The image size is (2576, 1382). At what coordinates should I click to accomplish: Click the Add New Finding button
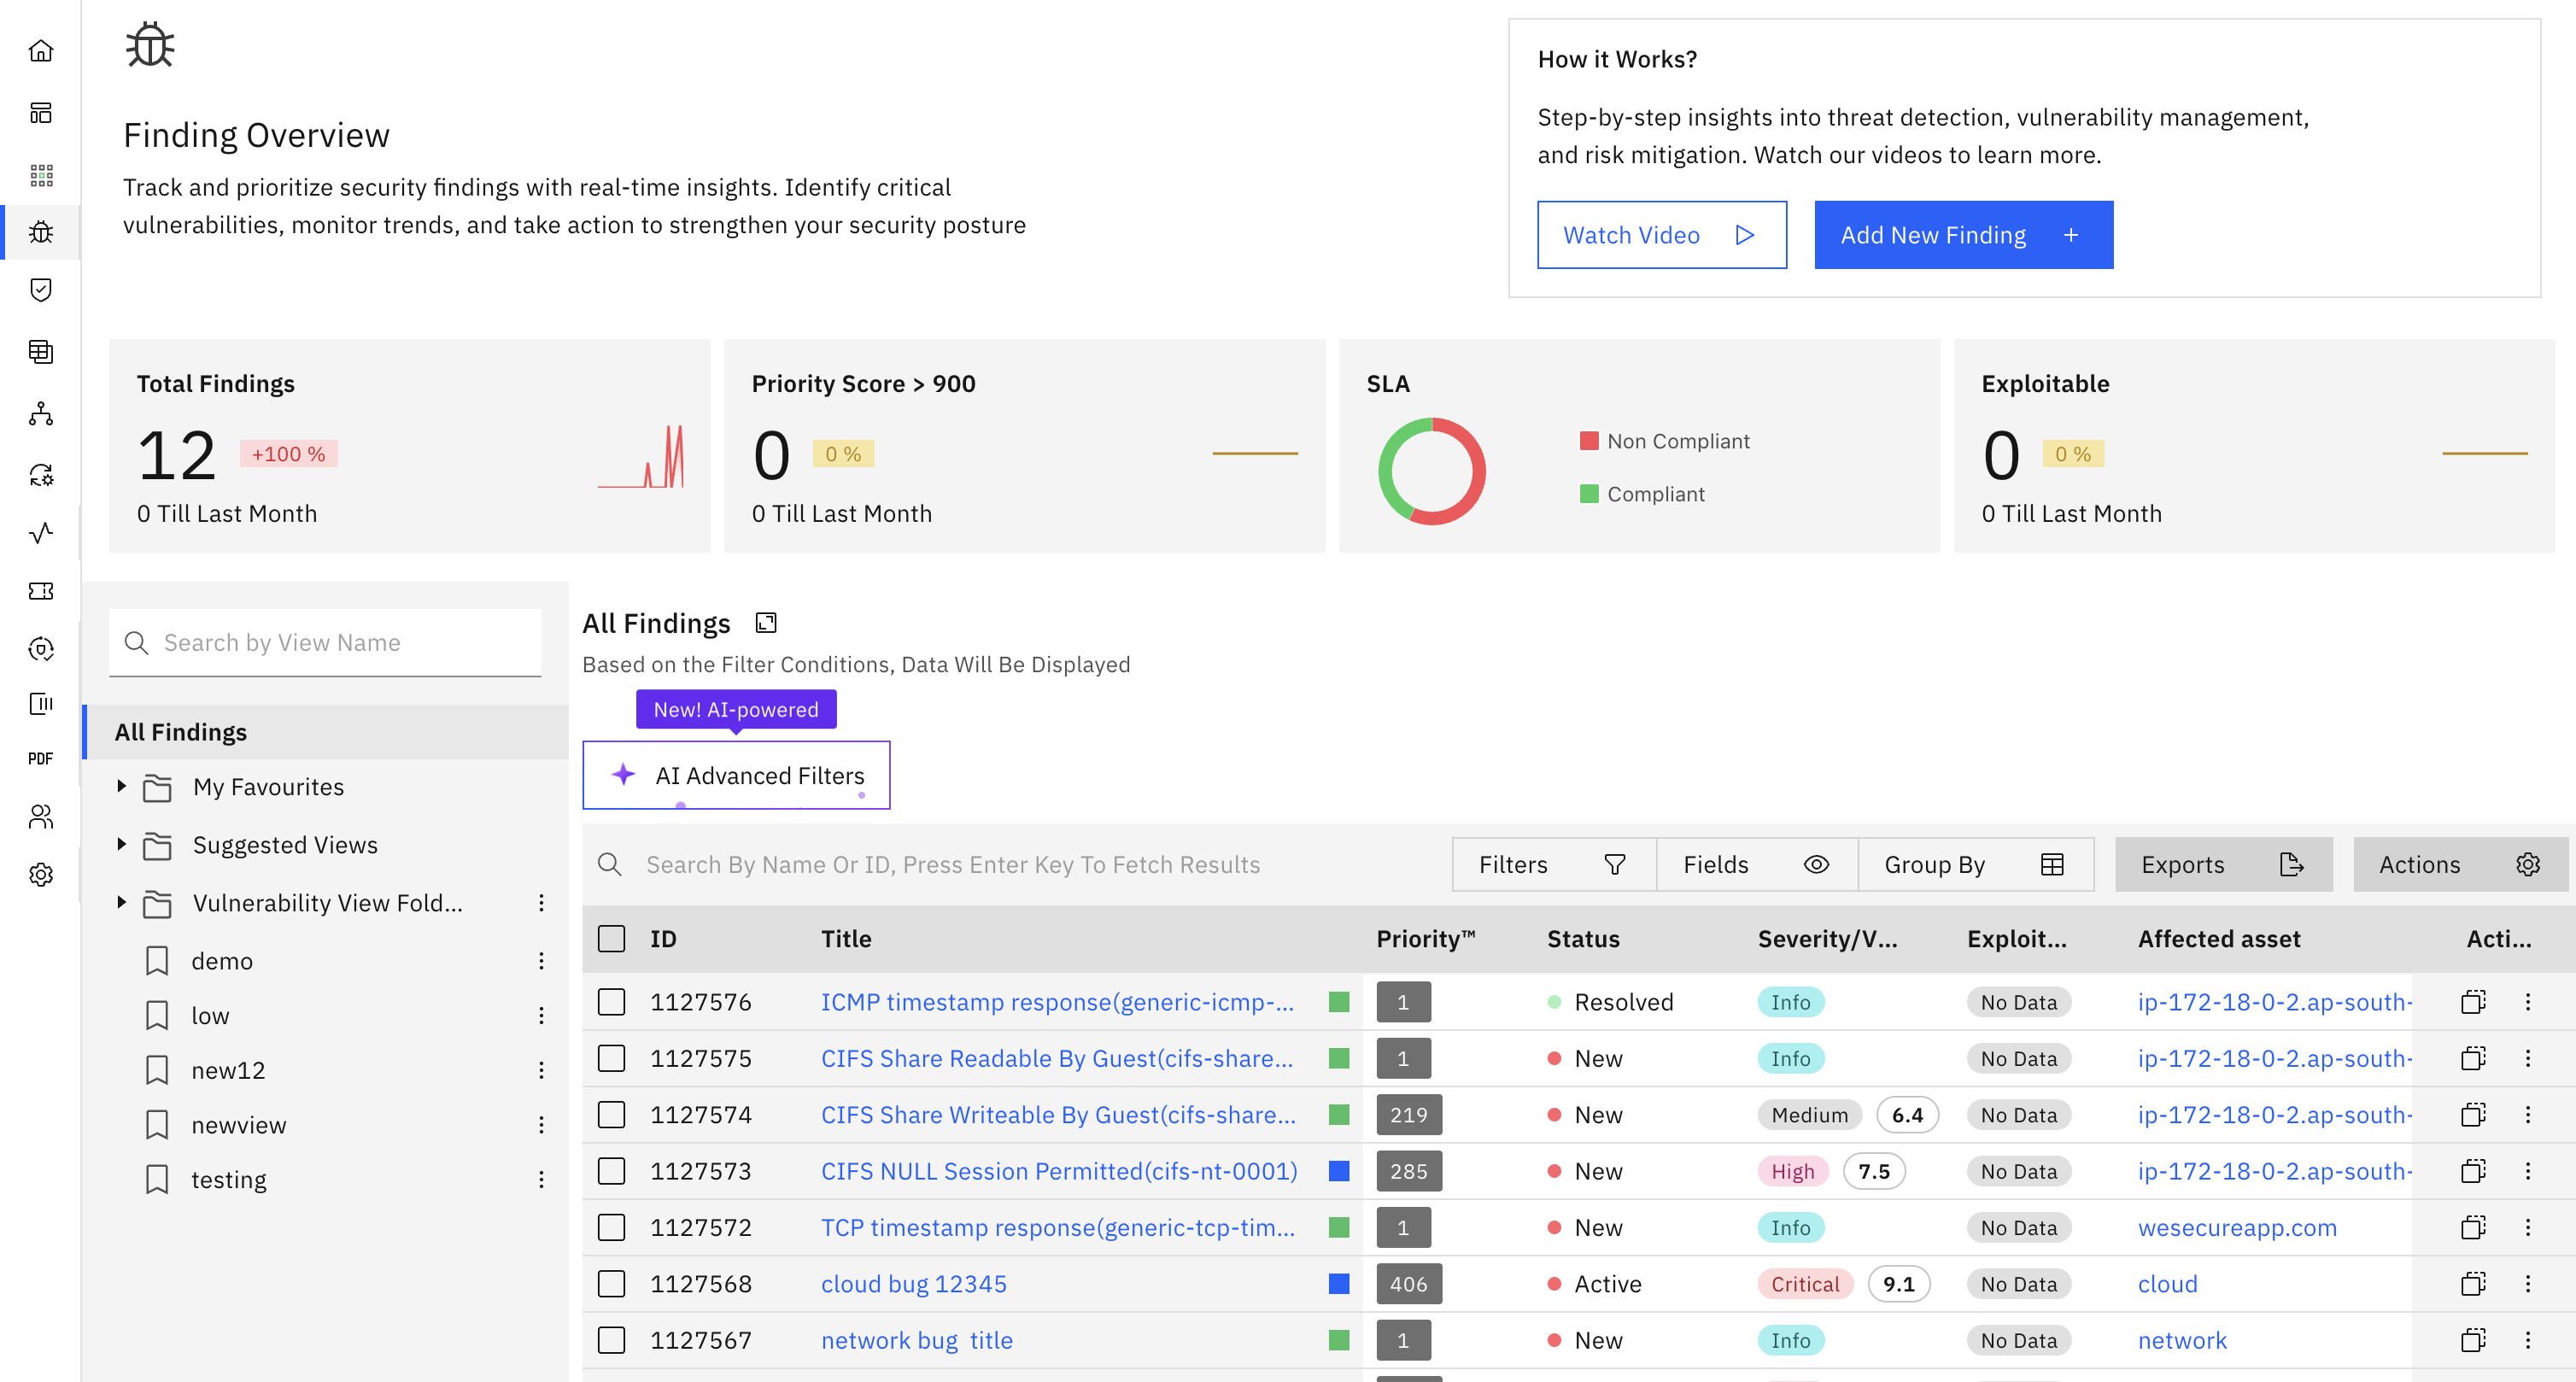click(x=1963, y=235)
